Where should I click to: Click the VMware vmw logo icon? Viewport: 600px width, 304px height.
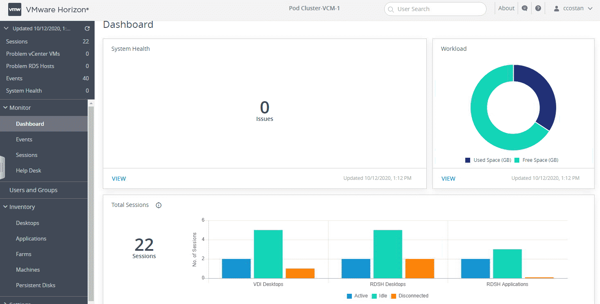(x=15, y=9)
